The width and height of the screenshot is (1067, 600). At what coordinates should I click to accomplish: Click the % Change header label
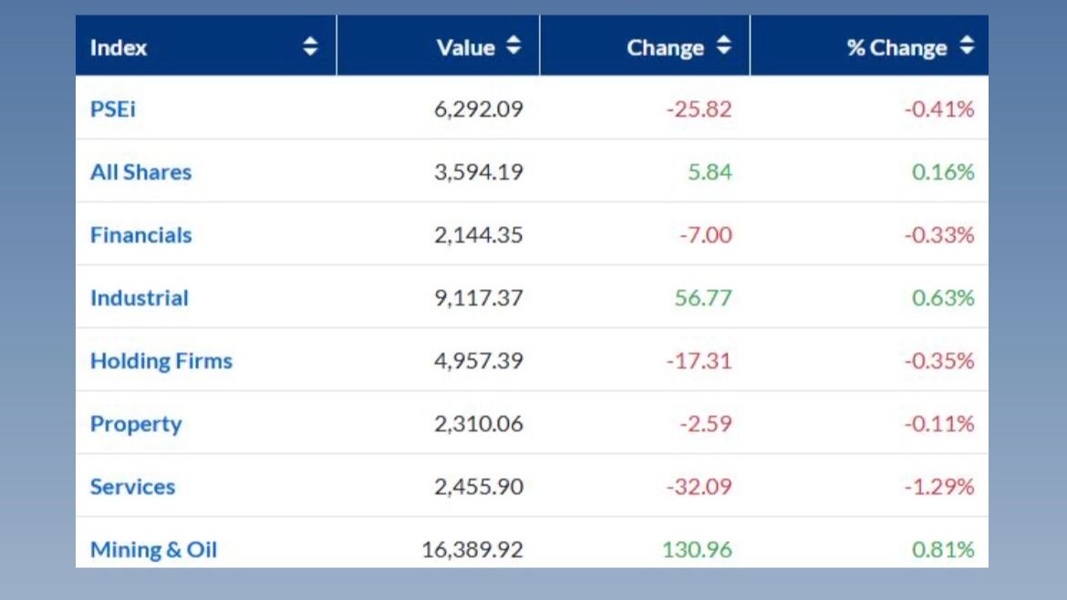tap(896, 47)
